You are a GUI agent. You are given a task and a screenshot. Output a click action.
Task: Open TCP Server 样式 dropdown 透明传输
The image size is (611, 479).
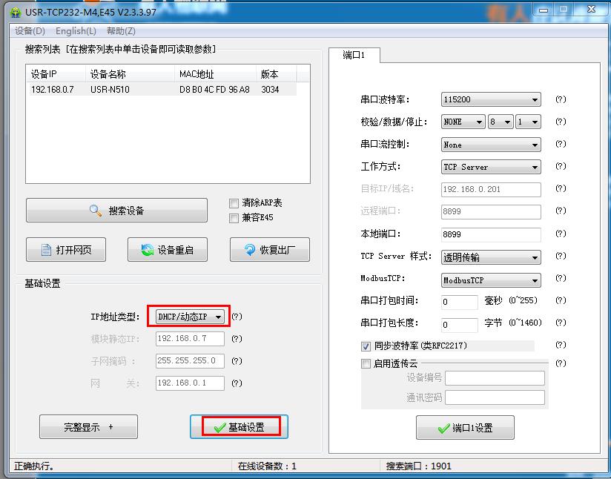click(491, 257)
